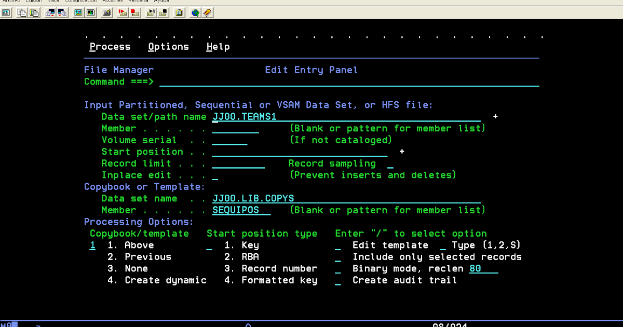Click the '4. Create dynamic' option text
This screenshot has height=327, width=623.
click(x=157, y=280)
